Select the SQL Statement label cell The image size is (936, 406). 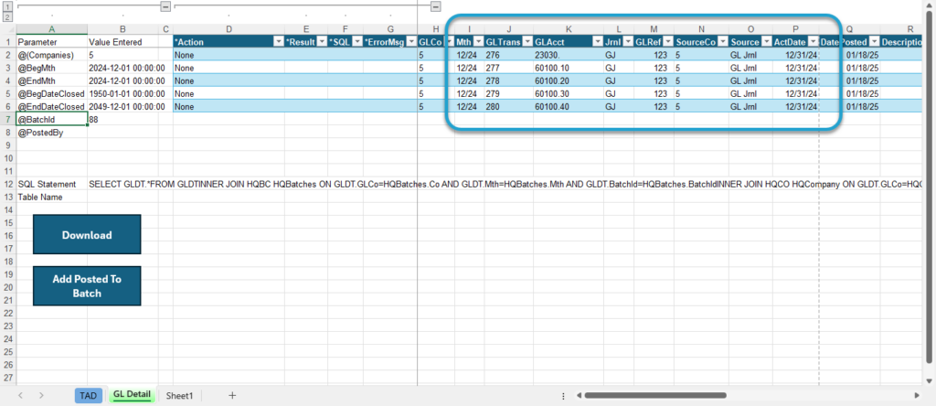52,184
